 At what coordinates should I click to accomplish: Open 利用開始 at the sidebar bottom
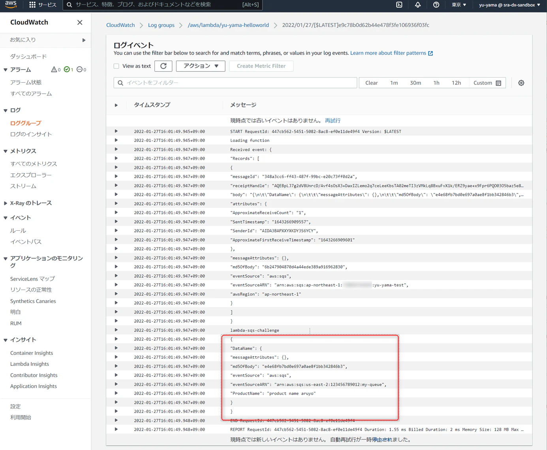21,417
